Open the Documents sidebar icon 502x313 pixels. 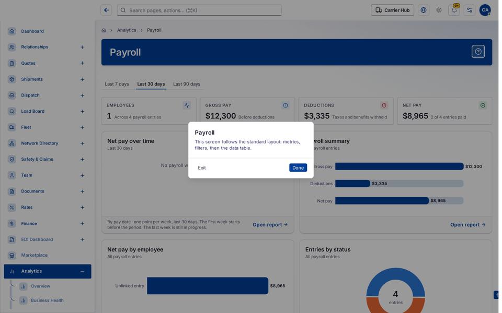point(12,191)
